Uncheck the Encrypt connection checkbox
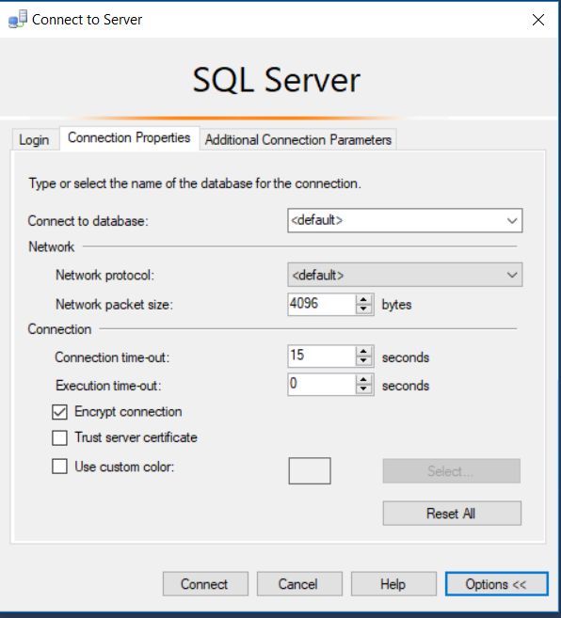 59,412
